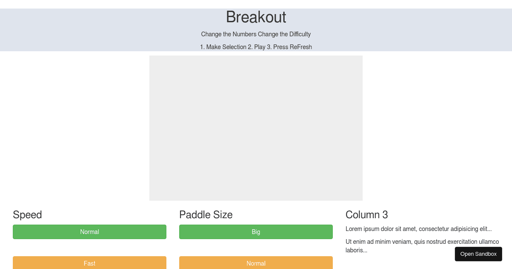Click the Breakout title heading
The image size is (512, 269).
point(256,17)
